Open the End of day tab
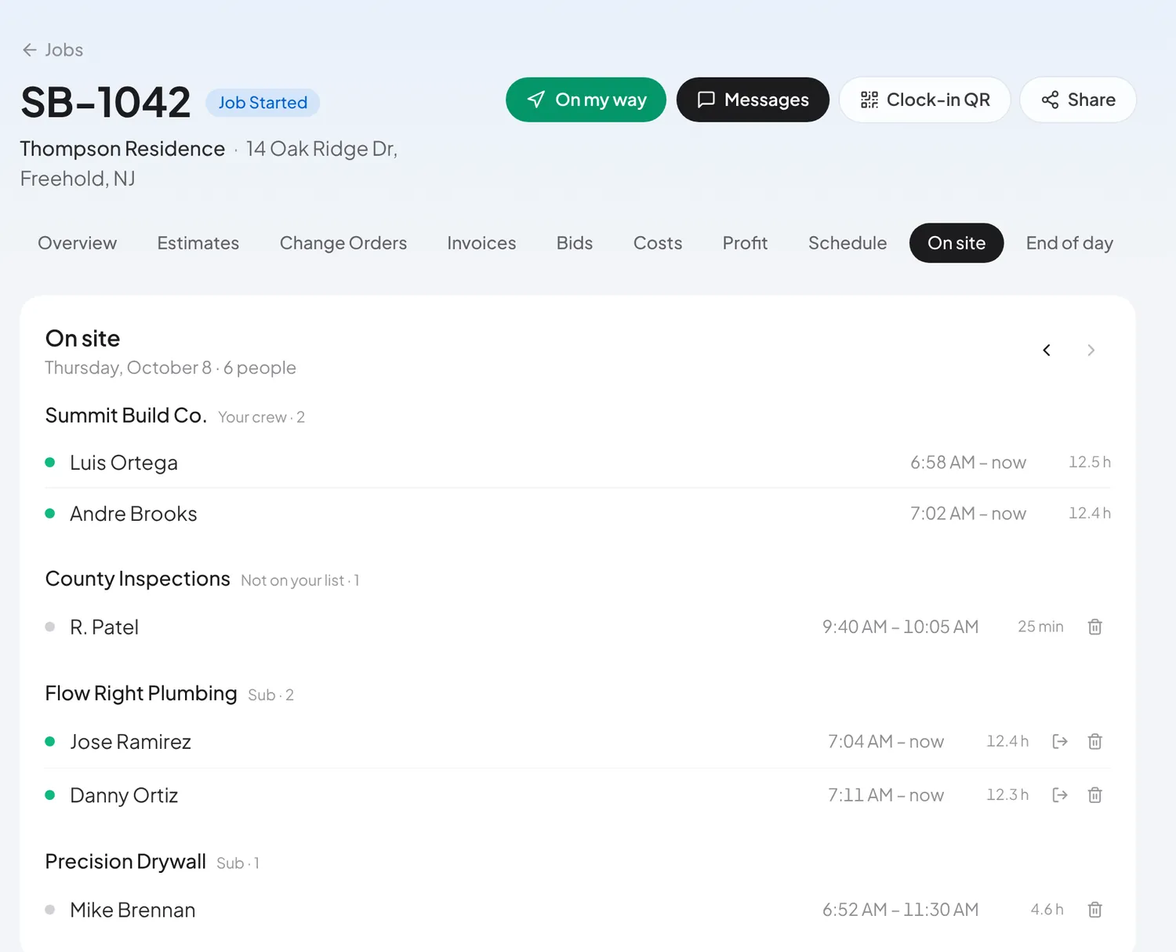 click(x=1069, y=243)
